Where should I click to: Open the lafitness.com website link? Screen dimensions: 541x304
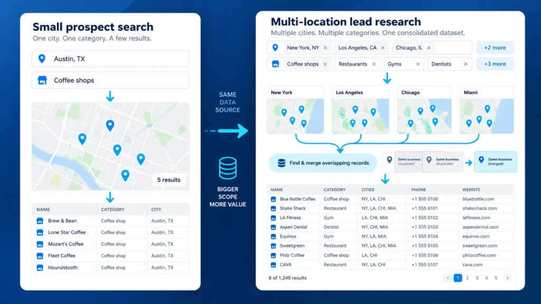(x=476, y=218)
